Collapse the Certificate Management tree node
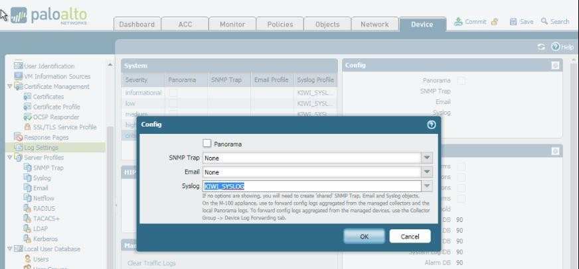 9,87
